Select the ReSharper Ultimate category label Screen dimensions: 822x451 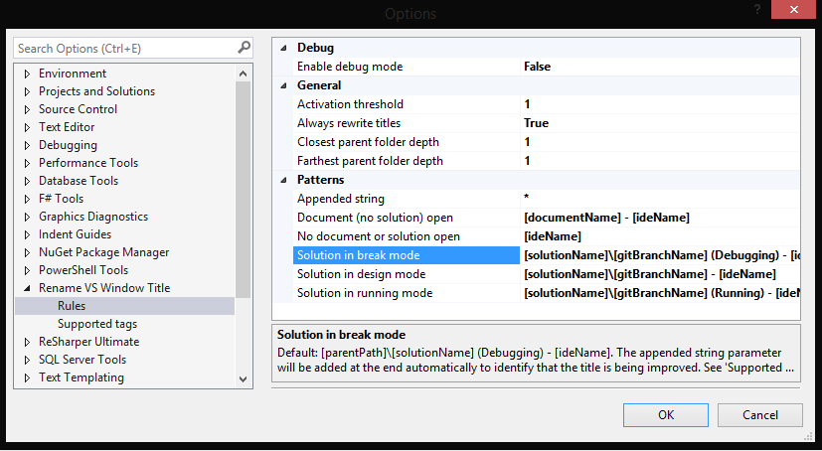tap(89, 342)
